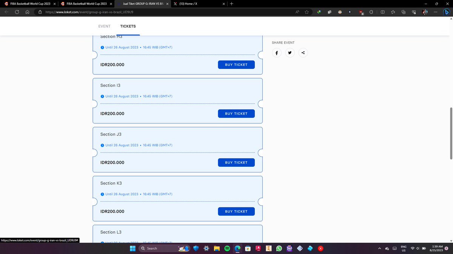The image size is (453, 254).
Task: Add this page to favorites
Action: 307,12
